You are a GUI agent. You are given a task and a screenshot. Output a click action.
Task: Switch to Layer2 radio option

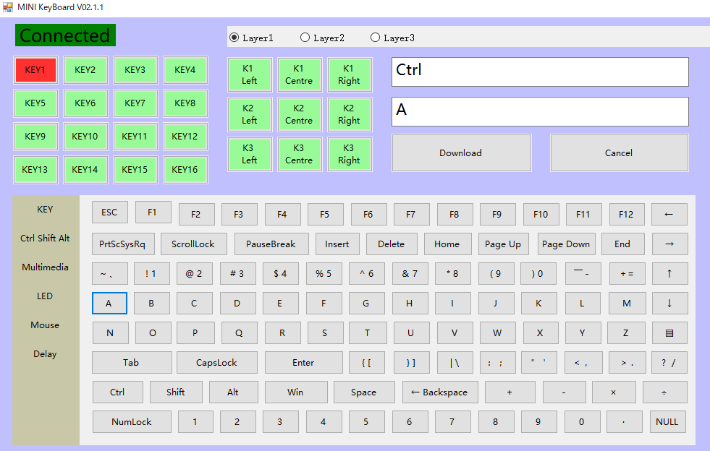305,38
